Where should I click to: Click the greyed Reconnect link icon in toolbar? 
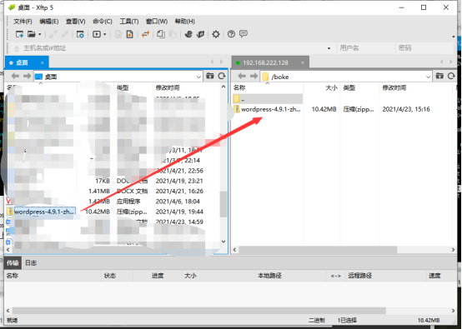click(x=53, y=34)
